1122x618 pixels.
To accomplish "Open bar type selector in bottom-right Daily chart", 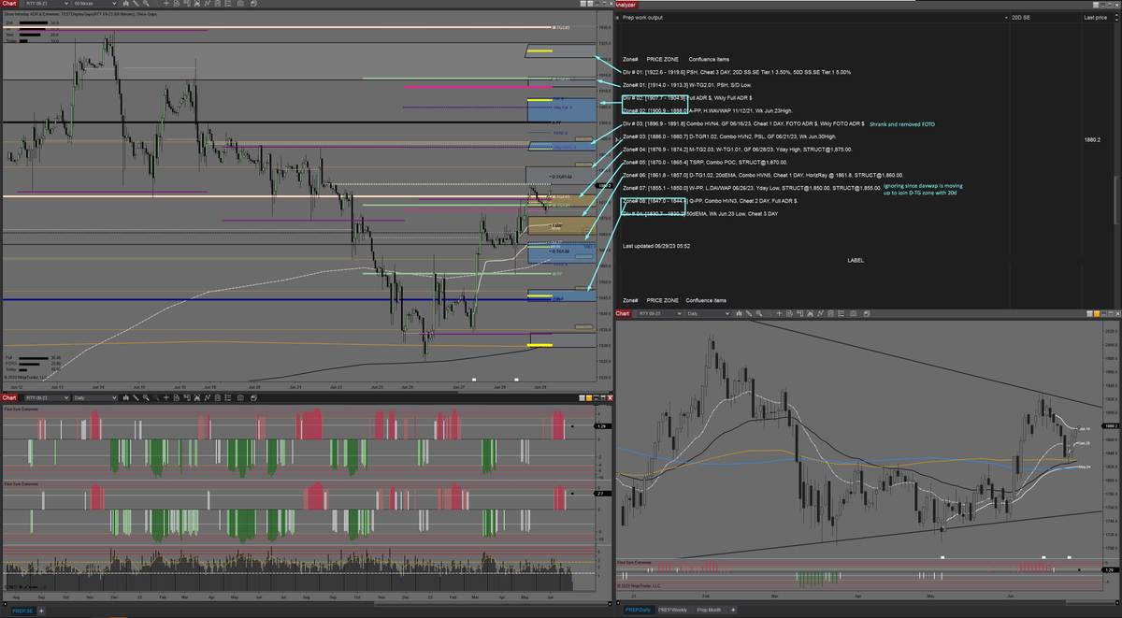I will tap(739, 313).
